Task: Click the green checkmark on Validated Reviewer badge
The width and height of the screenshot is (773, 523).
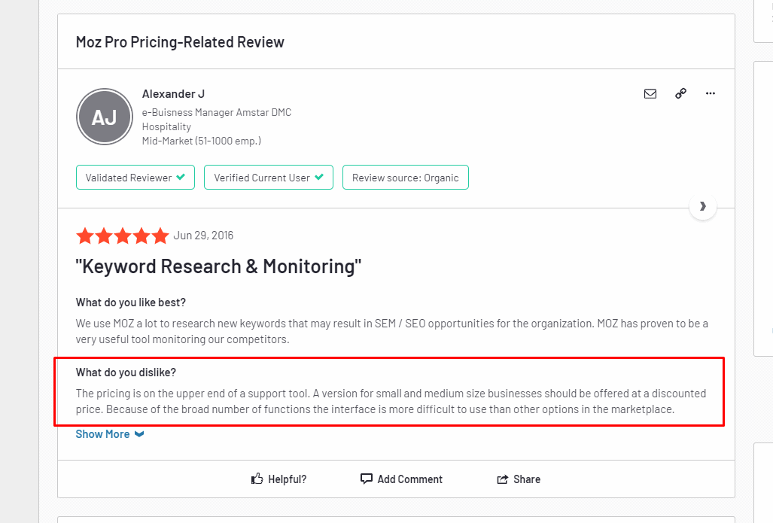Action: (x=181, y=178)
